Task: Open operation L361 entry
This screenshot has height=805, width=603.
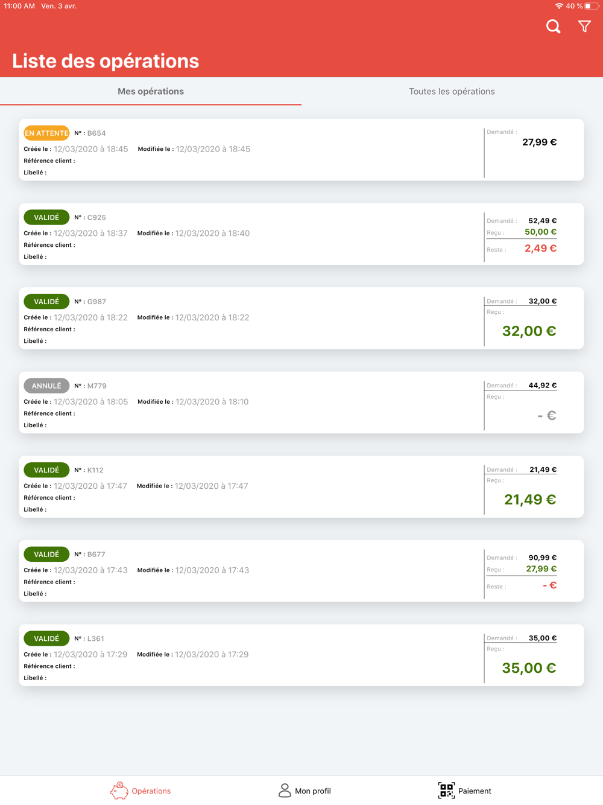Action: [301, 655]
